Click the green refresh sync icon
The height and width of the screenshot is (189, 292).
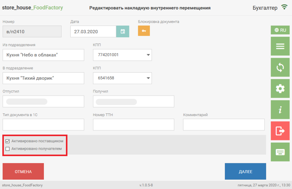pos(280,67)
